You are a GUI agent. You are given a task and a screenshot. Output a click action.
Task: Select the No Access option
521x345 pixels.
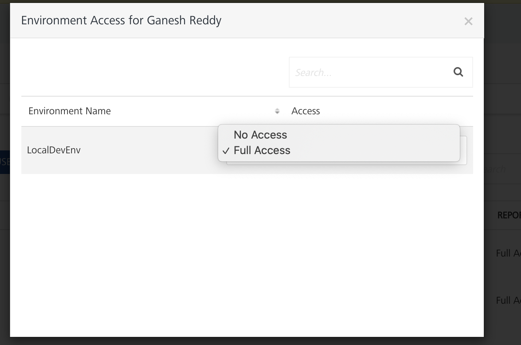coord(260,135)
